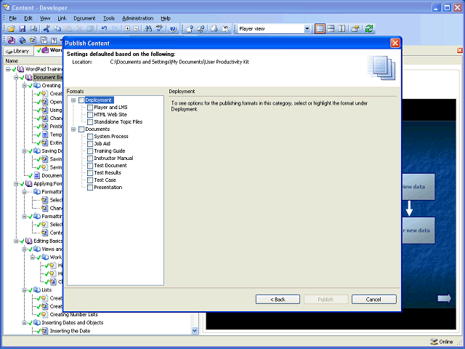Click the yellow topic icon in second toolbar
465x349 pixels.
click(x=33, y=40)
